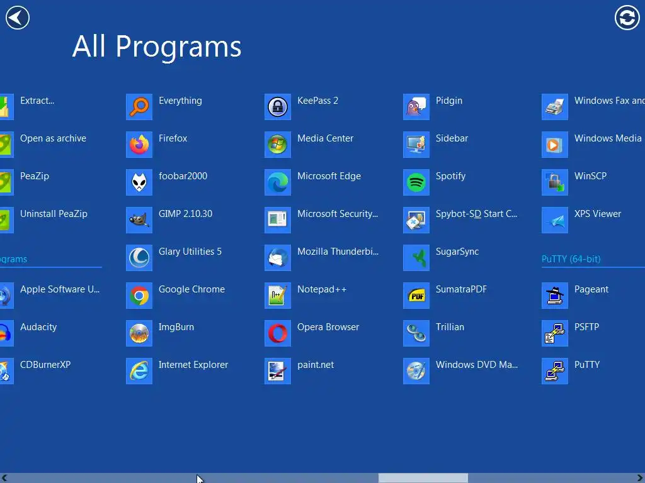Open Microsoft Security icon

coord(278,220)
